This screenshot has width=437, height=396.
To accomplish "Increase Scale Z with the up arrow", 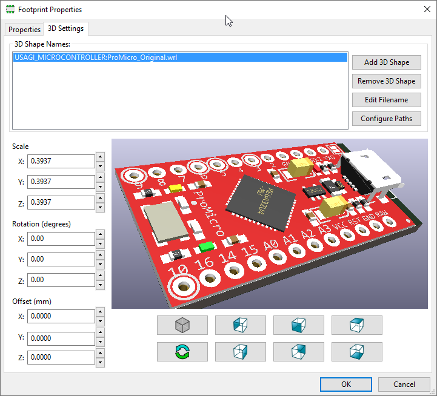I will coord(101,198).
